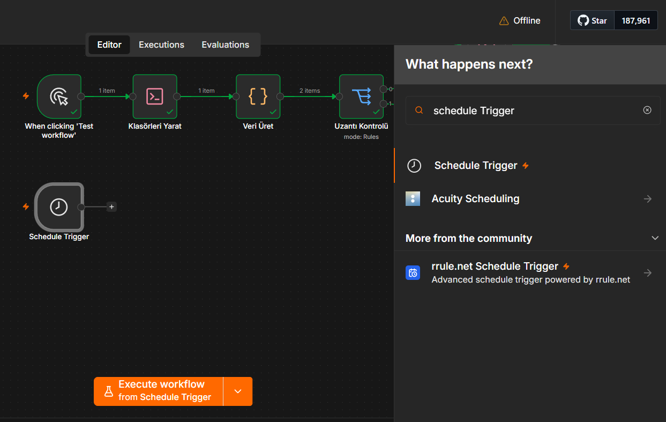Switch to the Evaluations tab

click(x=226, y=45)
